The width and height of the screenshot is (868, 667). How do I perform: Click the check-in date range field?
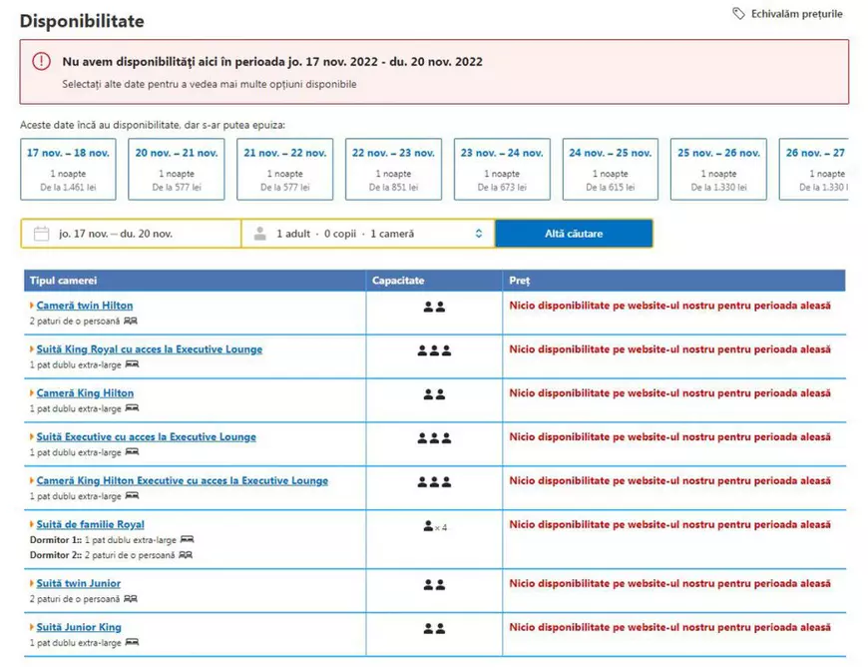(131, 234)
